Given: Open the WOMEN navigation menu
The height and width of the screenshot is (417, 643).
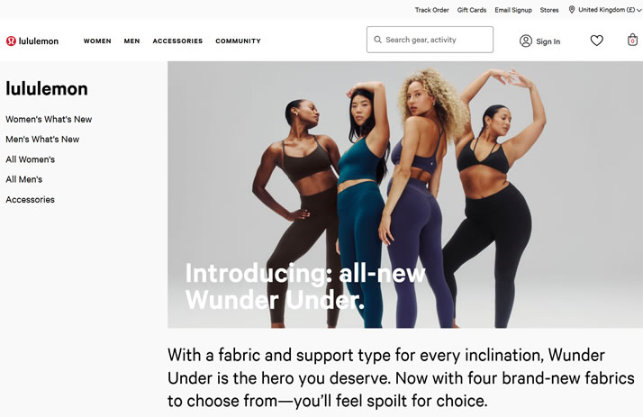Looking at the screenshot, I should (97, 41).
